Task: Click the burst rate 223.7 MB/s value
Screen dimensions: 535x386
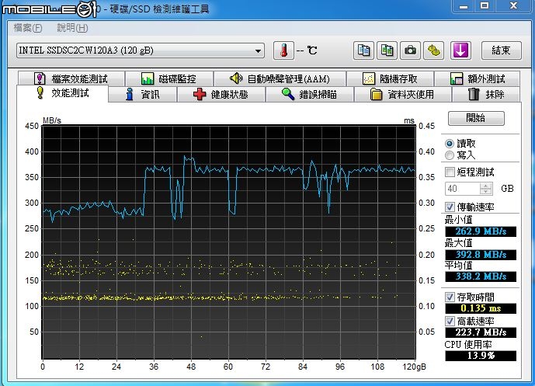Action: point(481,332)
